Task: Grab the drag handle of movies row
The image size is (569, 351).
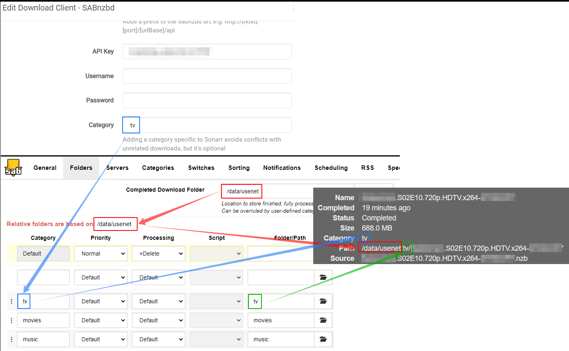Action: [11, 320]
